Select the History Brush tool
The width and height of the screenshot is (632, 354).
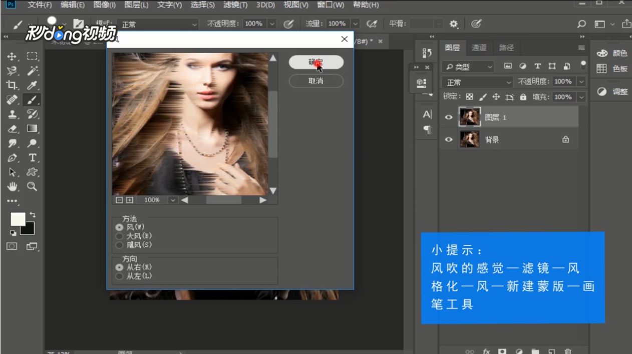(x=33, y=114)
